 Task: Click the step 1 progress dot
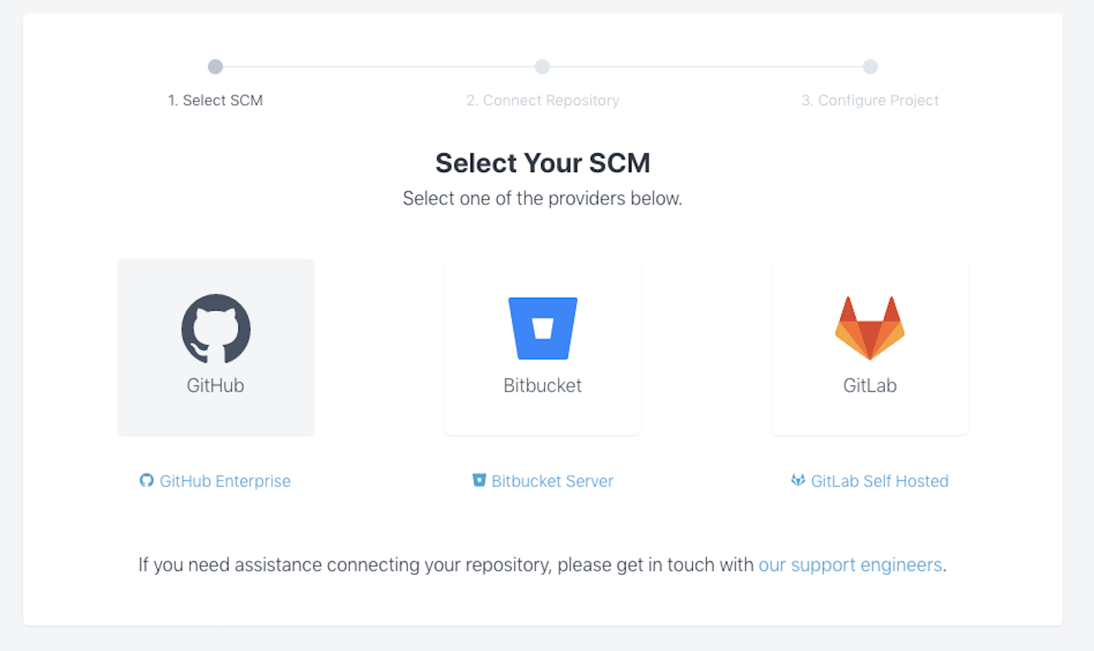215,67
